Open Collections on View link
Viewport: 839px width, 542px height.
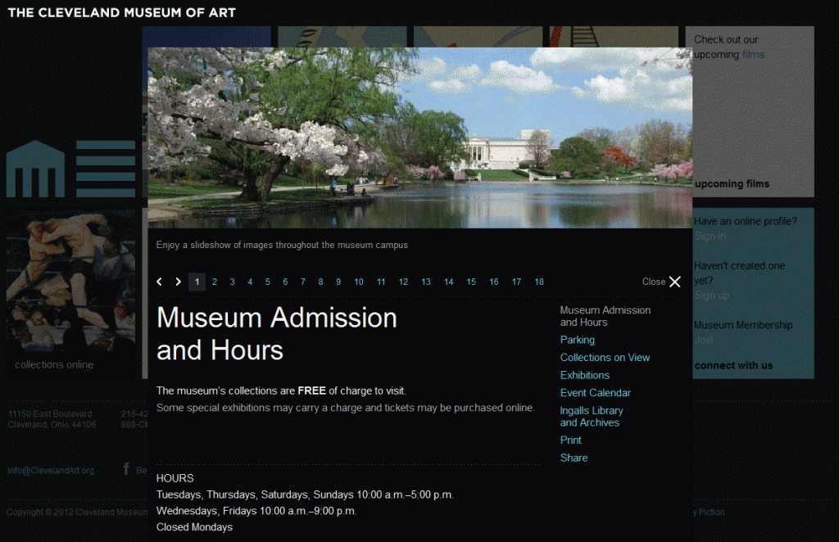pyautogui.click(x=605, y=358)
